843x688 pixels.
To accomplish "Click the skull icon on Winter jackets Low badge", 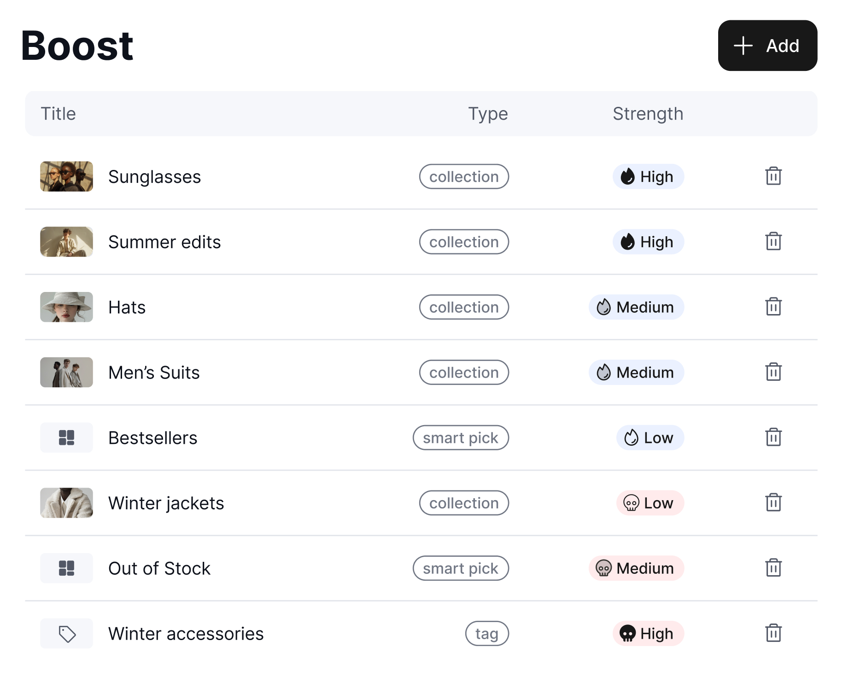I will pyautogui.click(x=631, y=503).
